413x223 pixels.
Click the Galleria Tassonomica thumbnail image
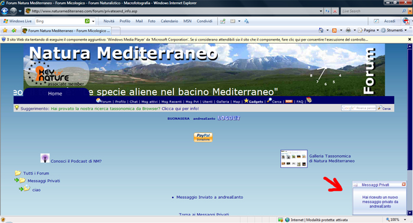tap(294, 159)
